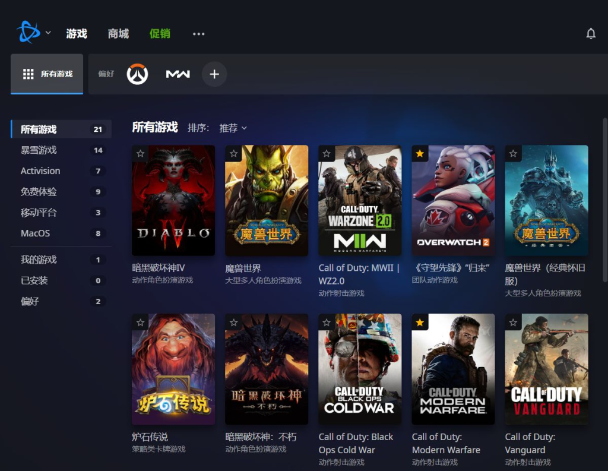Open 我的游戏 list

click(x=61, y=260)
